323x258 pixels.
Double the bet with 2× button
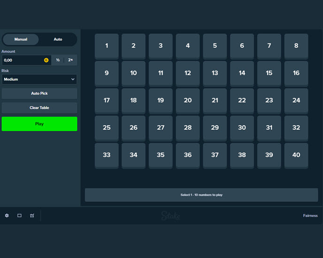click(x=70, y=60)
